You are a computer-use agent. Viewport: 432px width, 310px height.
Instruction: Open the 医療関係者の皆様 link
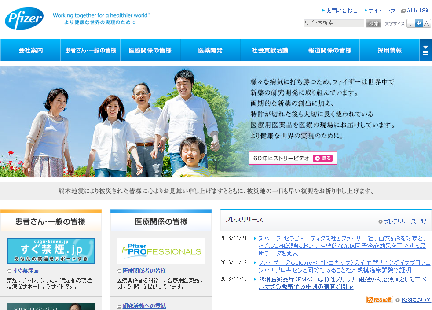tap(144, 271)
